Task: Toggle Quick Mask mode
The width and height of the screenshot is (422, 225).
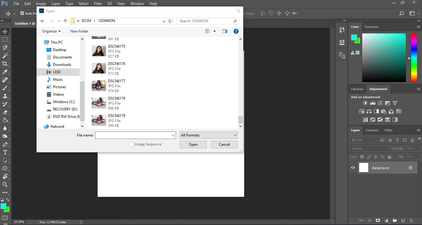Action: pyautogui.click(x=5, y=218)
